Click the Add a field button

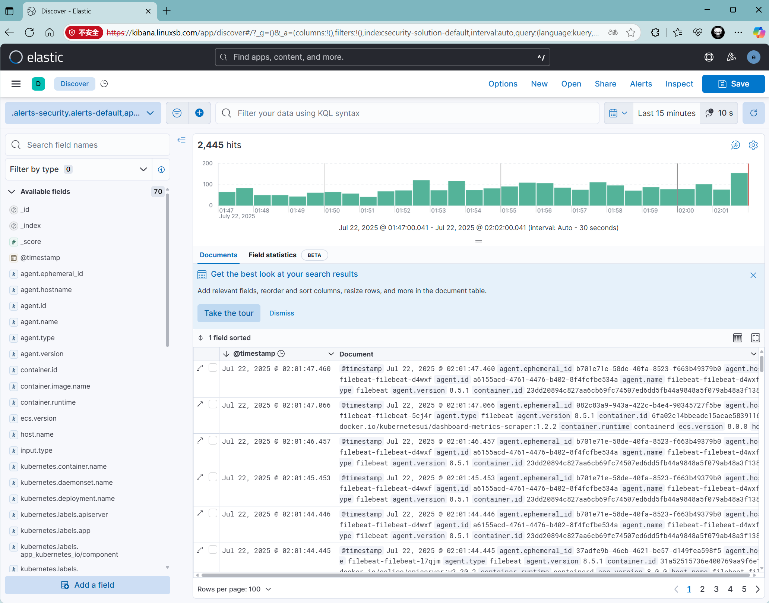pyautogui.click(x=88, y=585)
